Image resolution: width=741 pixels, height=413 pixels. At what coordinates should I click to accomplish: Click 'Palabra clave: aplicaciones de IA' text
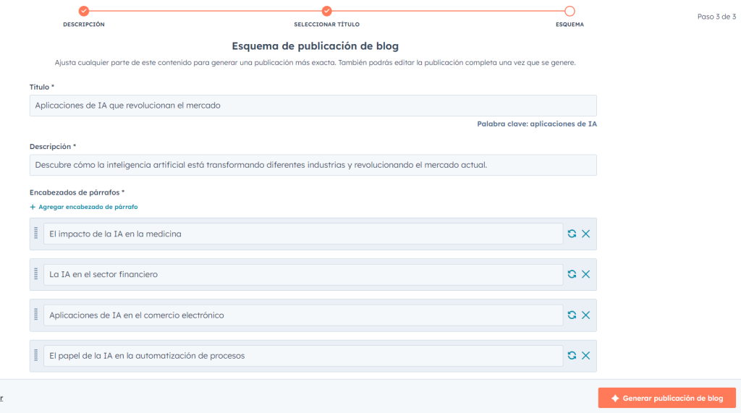pos(537,124)
